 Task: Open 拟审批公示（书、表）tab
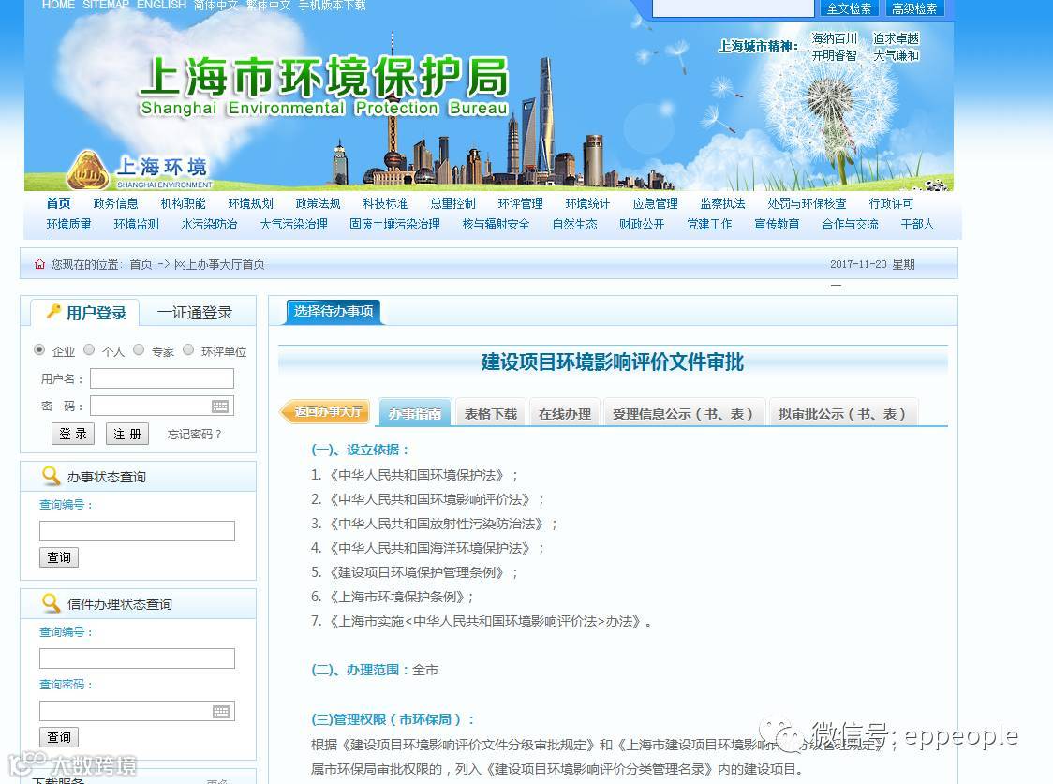(x=843, y=413)
